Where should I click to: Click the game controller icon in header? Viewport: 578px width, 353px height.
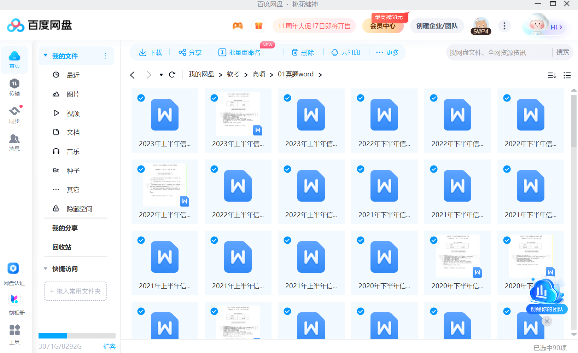coord(238,26)
